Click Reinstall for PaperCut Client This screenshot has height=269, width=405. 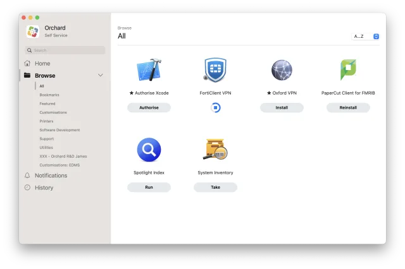click(348, 107)
